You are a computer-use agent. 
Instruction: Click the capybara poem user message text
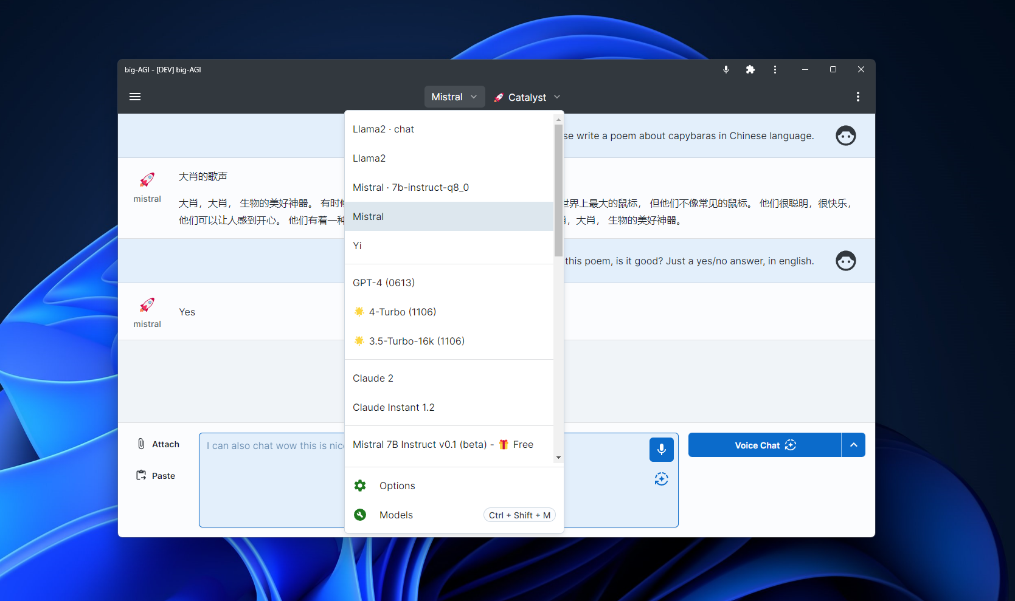(x=688, y=136)
